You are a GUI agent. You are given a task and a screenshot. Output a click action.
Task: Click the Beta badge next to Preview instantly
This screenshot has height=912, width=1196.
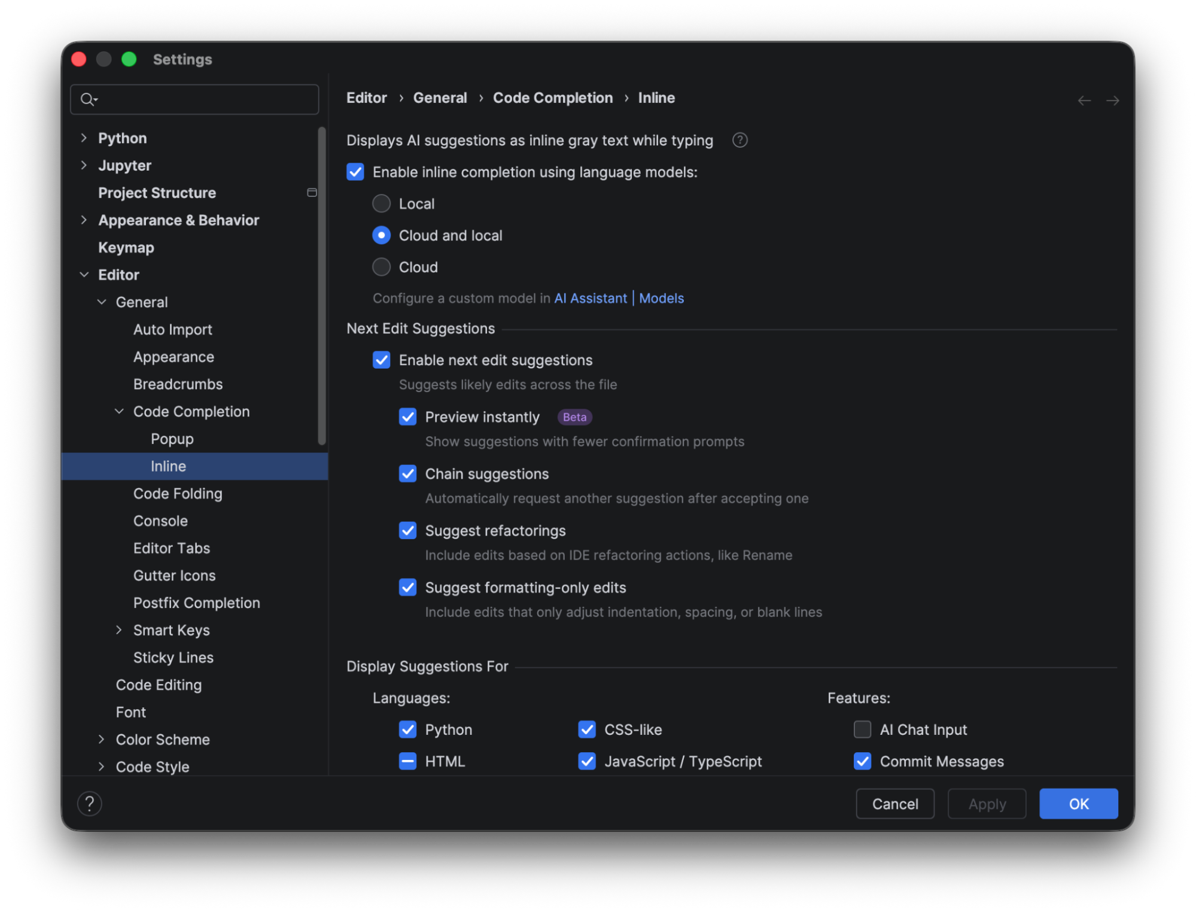point(574,417)
